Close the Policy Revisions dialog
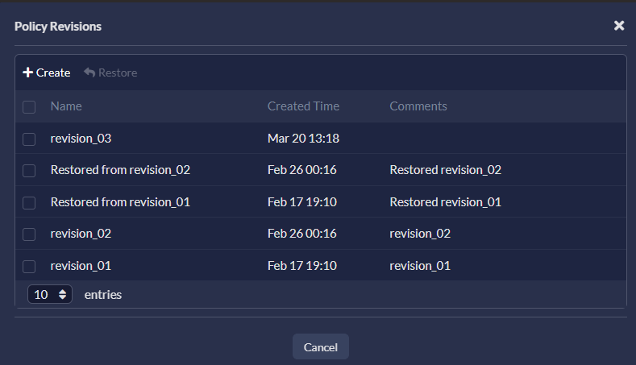 pos(619,26)
